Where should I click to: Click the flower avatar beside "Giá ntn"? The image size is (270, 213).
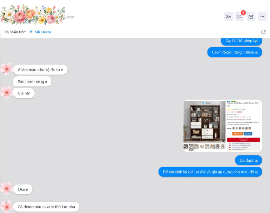click(x=7, y=92)
